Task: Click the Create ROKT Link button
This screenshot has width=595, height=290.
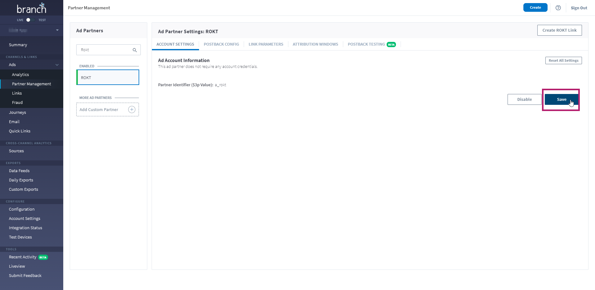Action: tap(559, 30)
